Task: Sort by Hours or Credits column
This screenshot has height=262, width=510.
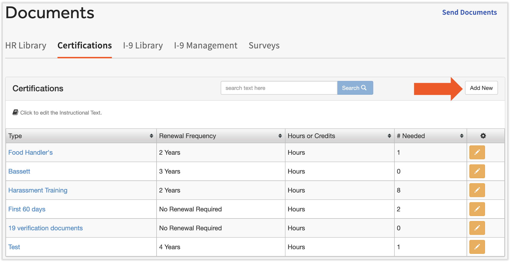Action: (389, 136)
